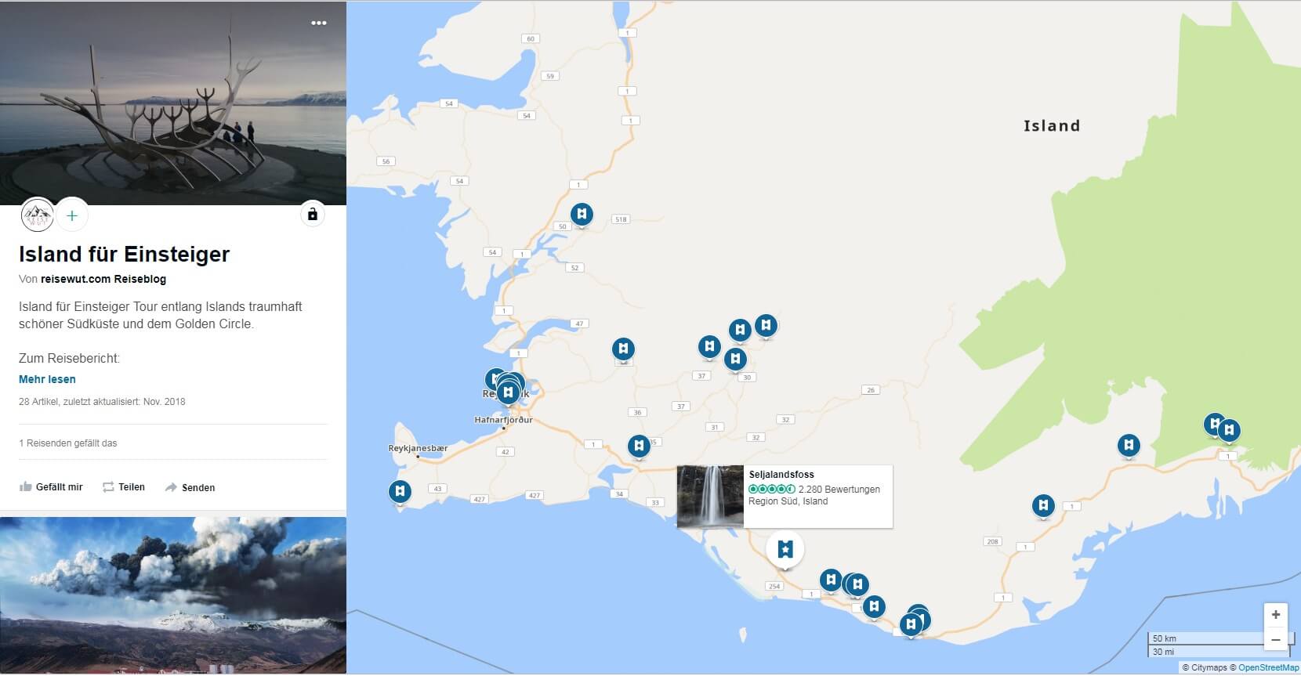Zoom in on the map with the plus button
The width and height of the screenshot is (1301, 676).
pyautogui.click(x=1276, y=615)
